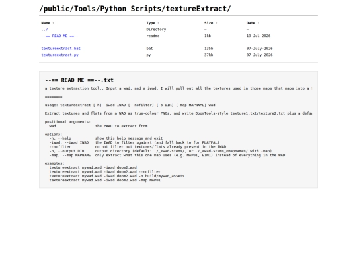Viewport: 357px width, 267px height.
Task: Click the 'the PWAD to extract from' line
Action: point(122,126)
